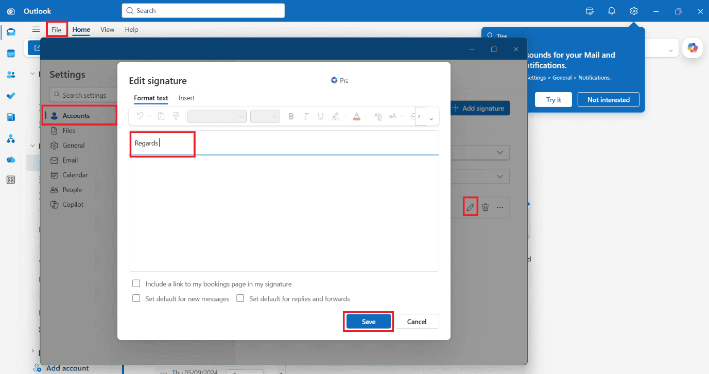Expand the formatting toolbar options chevron
The height and width of the screenshot is (374, 709).
pyautogui.click(x=431, y=119)
